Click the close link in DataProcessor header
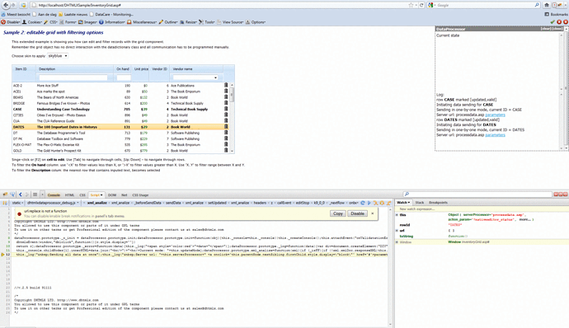The image size is (569, 328). pyautogui.click(x=557, y=29)
